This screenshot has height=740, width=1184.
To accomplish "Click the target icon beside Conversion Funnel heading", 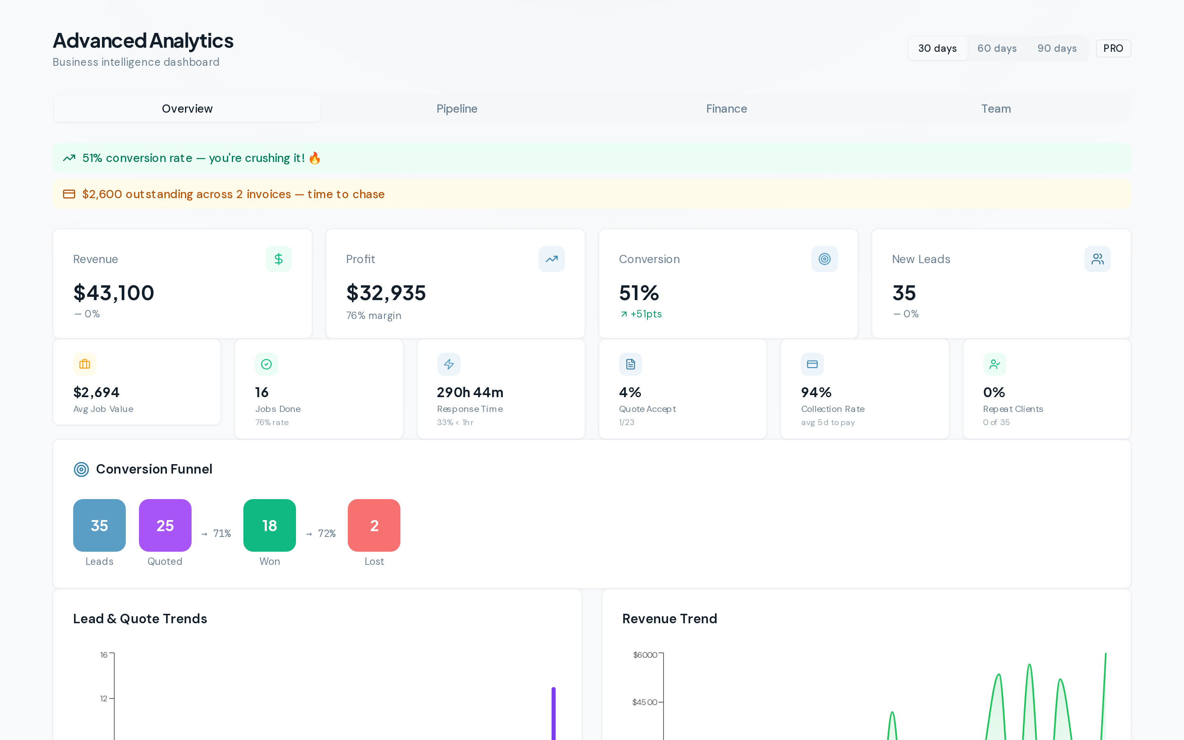I will pyautogui.click(x=81, y=469).
